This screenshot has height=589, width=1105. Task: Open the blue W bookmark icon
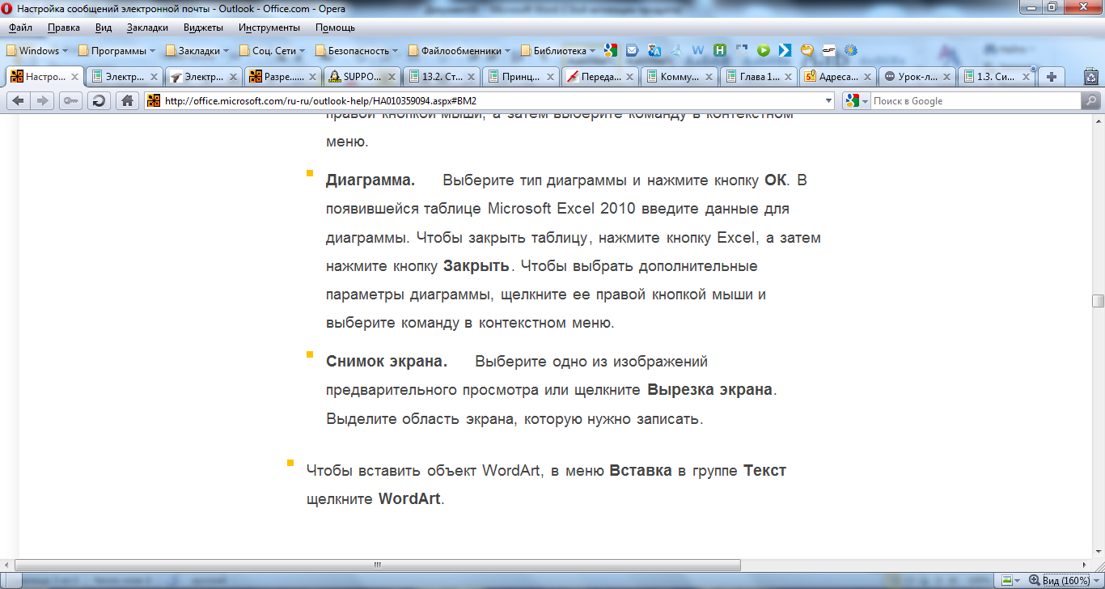click(x=697, y=50)
